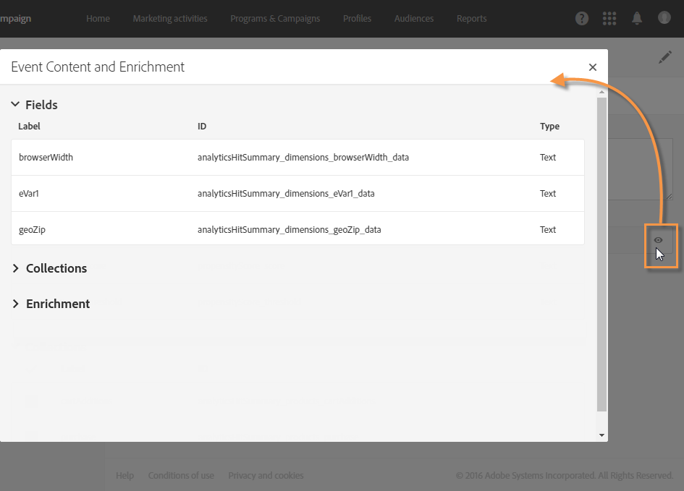Go to Profiles in top navigation
The width and height of the screenshot is (684, 491).
(357, 18)
